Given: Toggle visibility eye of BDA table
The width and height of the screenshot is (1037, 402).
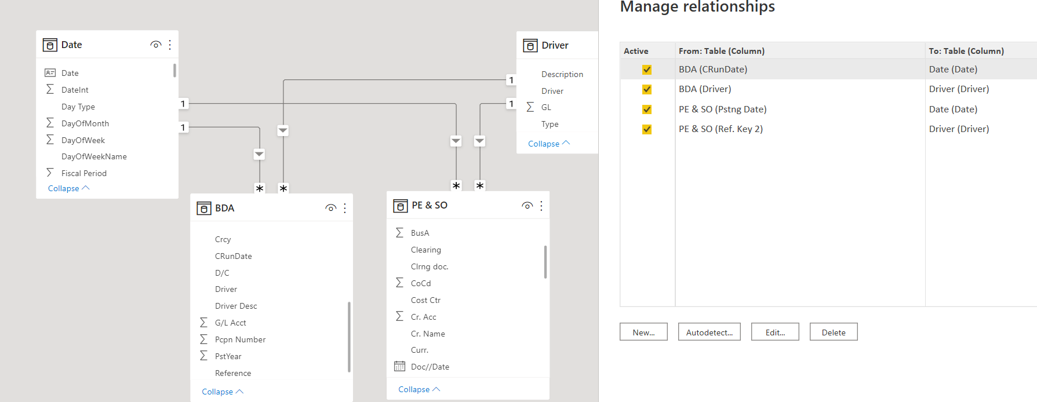Looking at the screenshot, I should click(330, 208).
